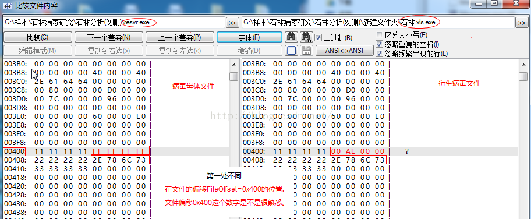The width and height of the screenshot is (531, 219).
Task: Enable the 区分大小写(E) case-sensitive checkbox
Action: [379, 35]
